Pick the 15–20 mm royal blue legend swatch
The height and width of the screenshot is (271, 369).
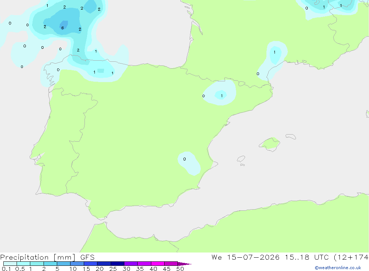[91, 264]
